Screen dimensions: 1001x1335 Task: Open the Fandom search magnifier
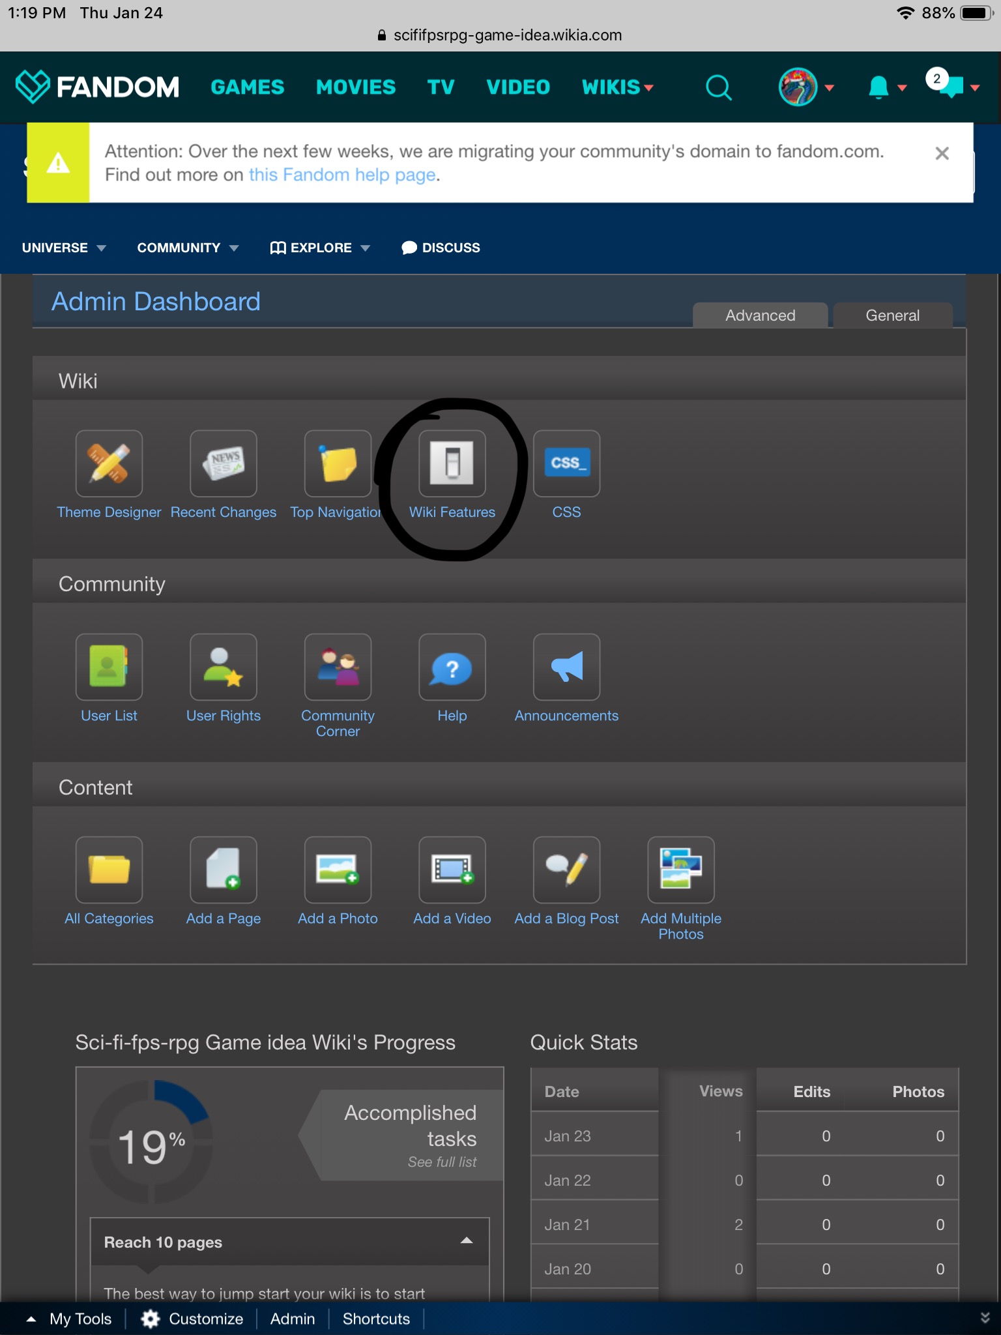tap(719, 87)
